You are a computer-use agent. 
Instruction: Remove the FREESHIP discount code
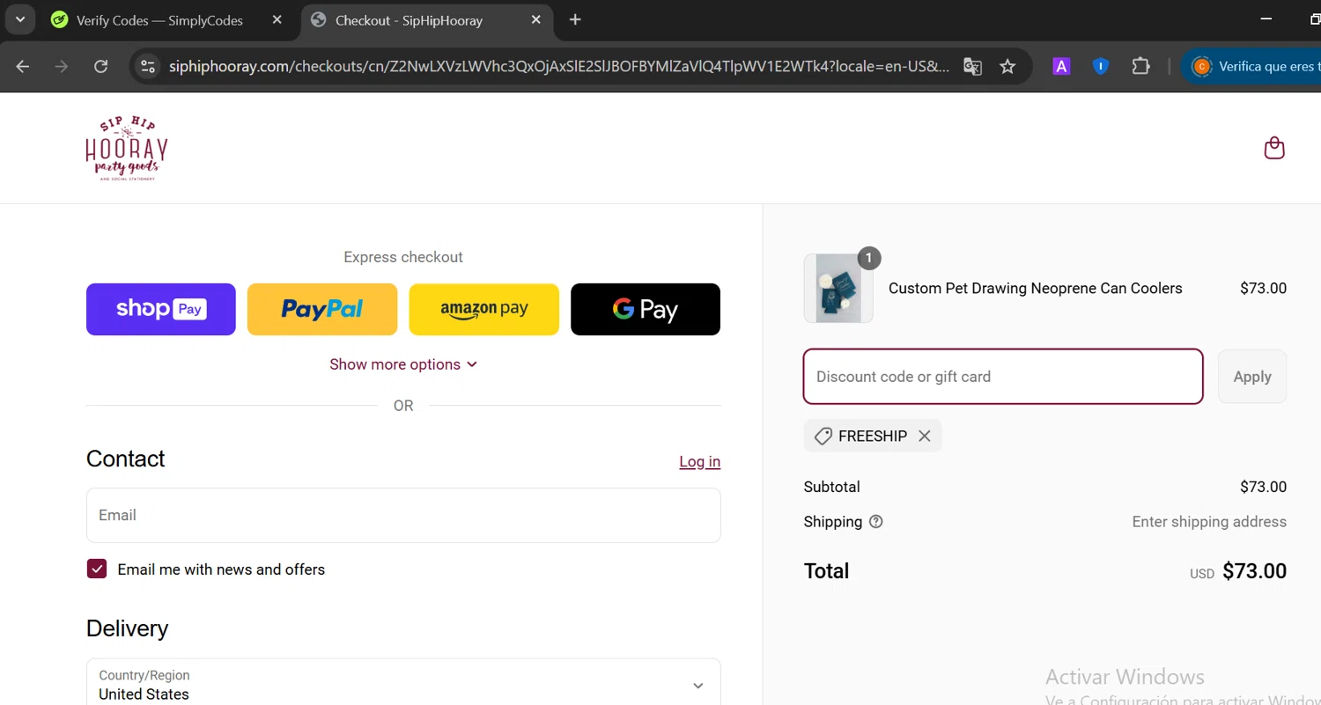pyautogui.click(x=924, y=436)
